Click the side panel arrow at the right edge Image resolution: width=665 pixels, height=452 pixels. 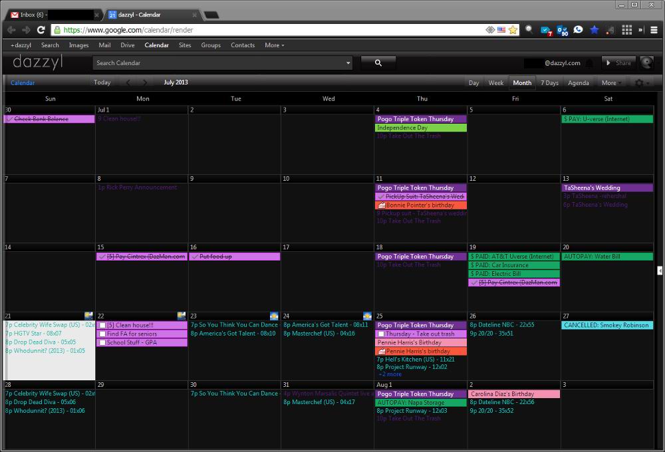pos(660,271)
